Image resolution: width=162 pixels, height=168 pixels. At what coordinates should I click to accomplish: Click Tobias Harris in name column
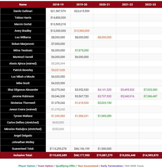[x=23, y=18]
